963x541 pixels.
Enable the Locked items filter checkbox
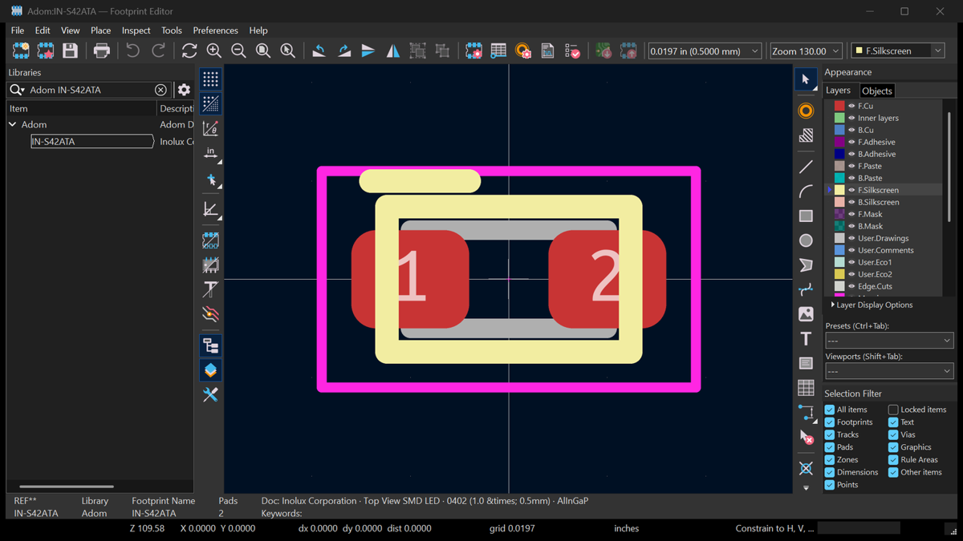point(893,410)
